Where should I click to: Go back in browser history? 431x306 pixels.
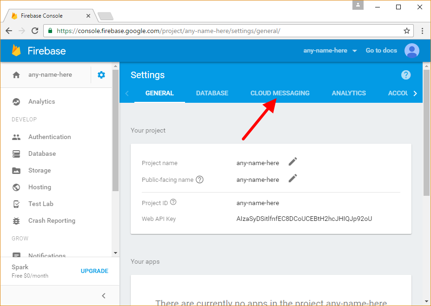point(9,31)
